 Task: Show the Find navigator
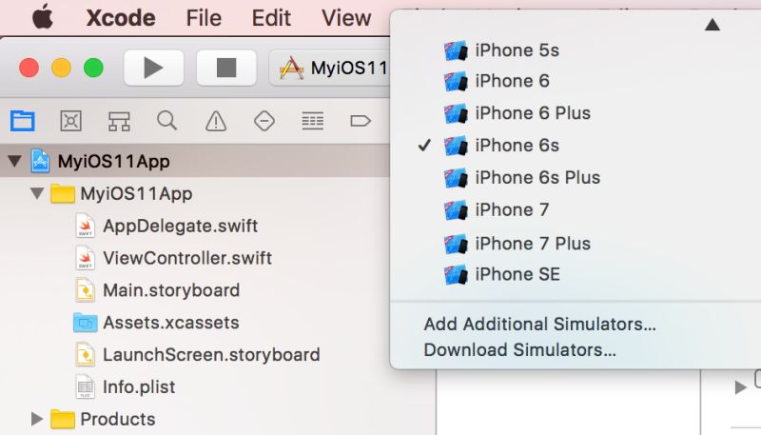pyautogui.click(x=167, y=121)
